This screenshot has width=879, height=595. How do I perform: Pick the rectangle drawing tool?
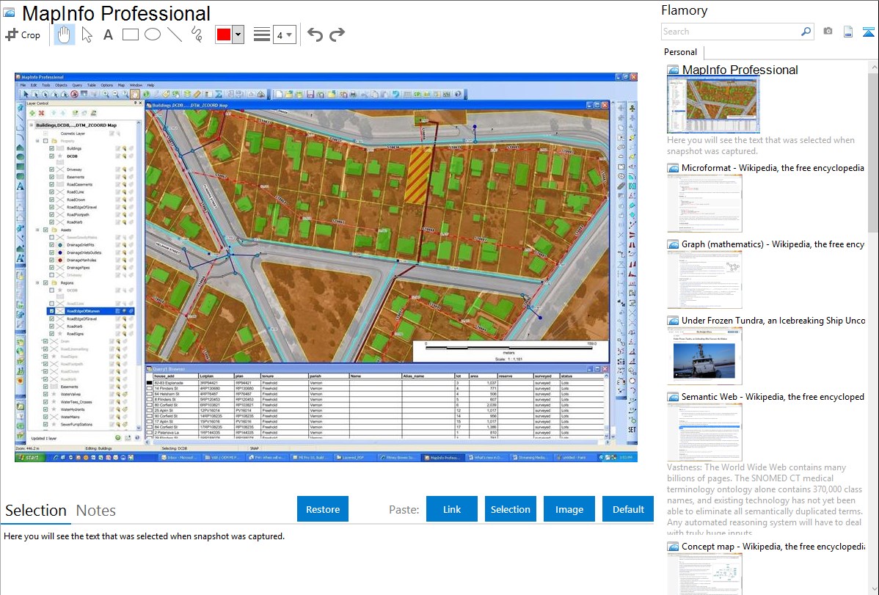(x=130, y=34)
